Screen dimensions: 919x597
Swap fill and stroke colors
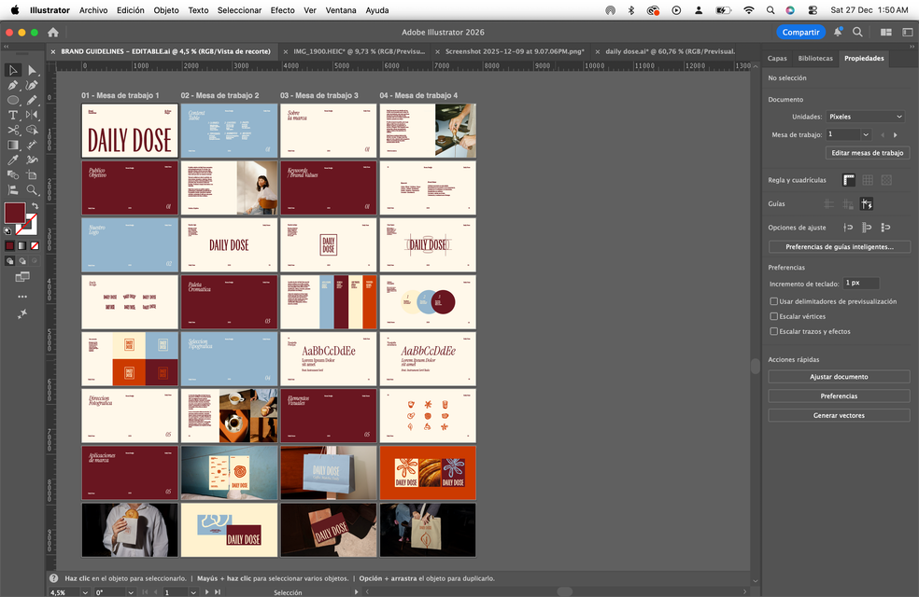click(x=35, y=206)
